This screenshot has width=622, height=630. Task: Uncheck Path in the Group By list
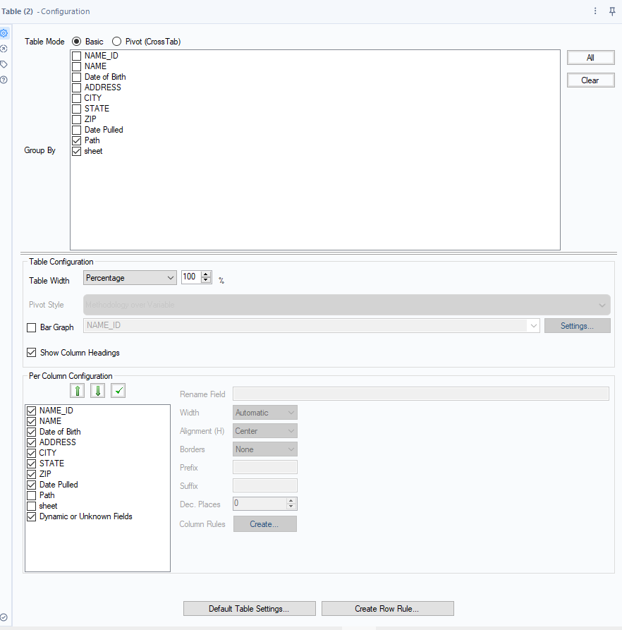click(x=76, y=140)
